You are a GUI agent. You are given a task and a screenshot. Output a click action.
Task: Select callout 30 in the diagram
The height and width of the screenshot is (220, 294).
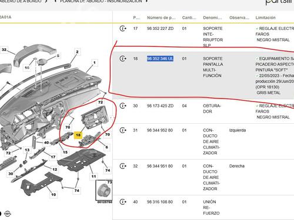coord(11,174)
